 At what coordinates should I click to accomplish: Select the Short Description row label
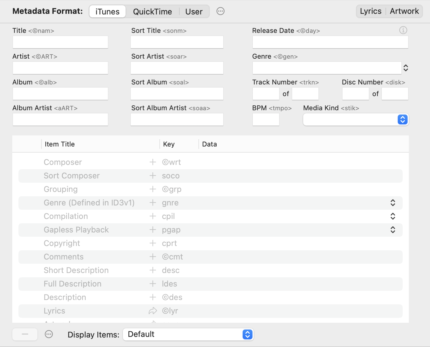click(x=76, y=270)
